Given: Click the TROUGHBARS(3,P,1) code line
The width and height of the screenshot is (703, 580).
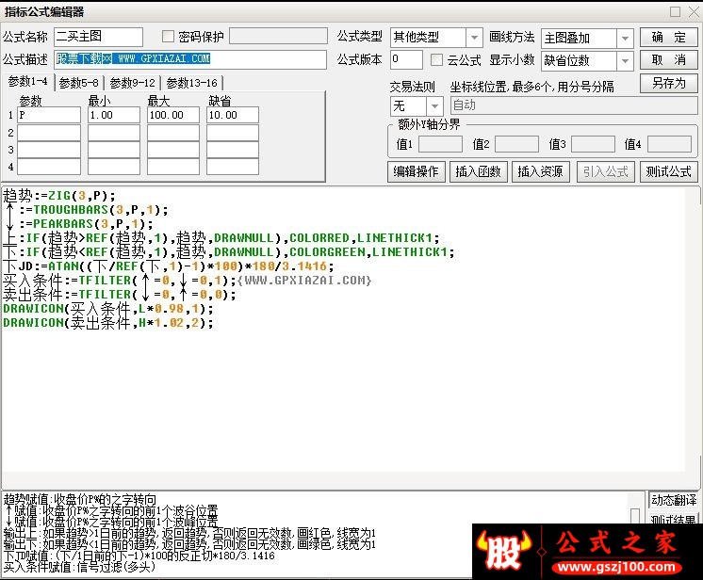Looking at the screenshot, I should tap(86, 210).
